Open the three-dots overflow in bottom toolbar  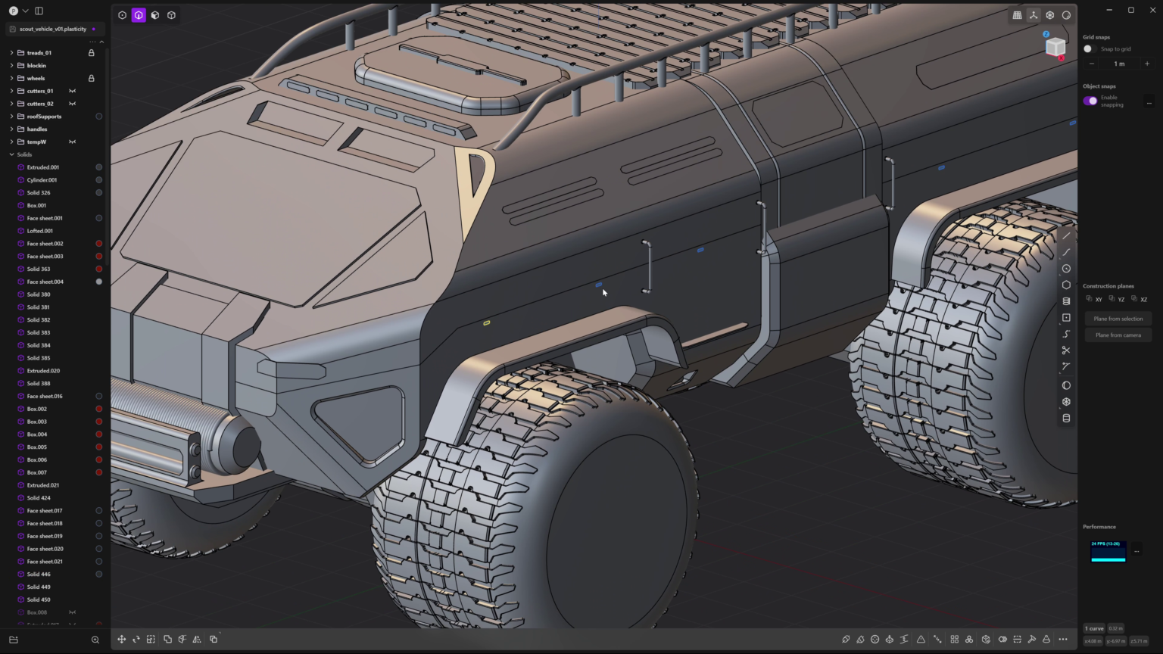pyautogui.click(x=1063, y=640)
